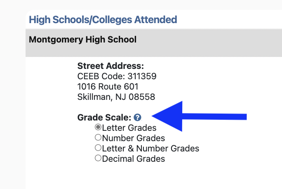Click the "Decimal Grades" option label text

[133, 159]
